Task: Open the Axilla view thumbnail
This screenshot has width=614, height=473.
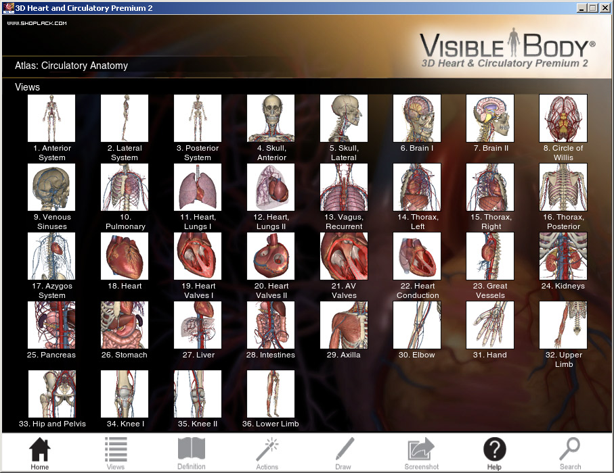Action: coord(344,325)
